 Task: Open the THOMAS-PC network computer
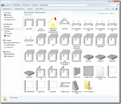[x=10, y=57]
